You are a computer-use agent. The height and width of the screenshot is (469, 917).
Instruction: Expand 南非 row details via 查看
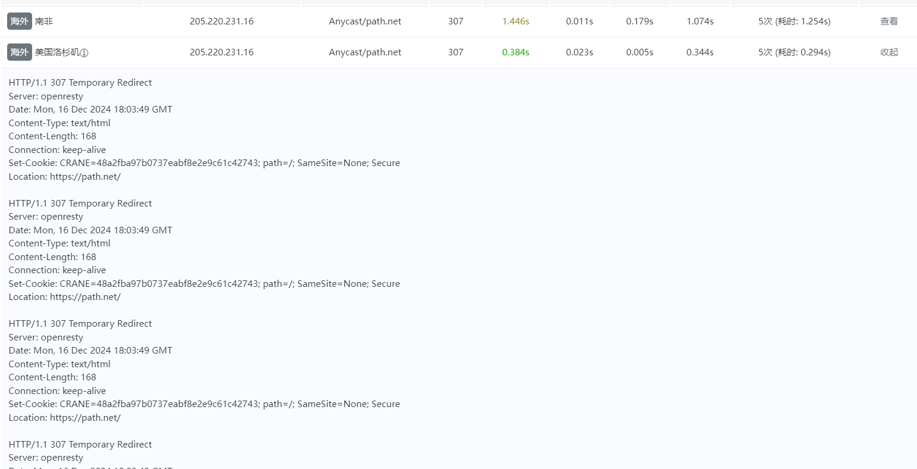point(888,21)
